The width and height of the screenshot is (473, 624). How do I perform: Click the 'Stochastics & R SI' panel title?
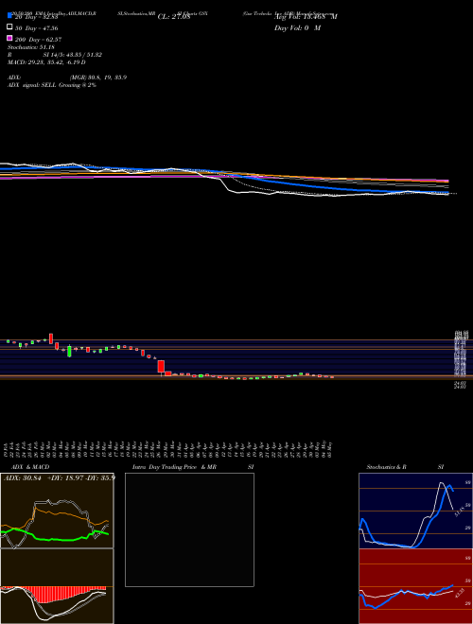click(x=405, y=467)
